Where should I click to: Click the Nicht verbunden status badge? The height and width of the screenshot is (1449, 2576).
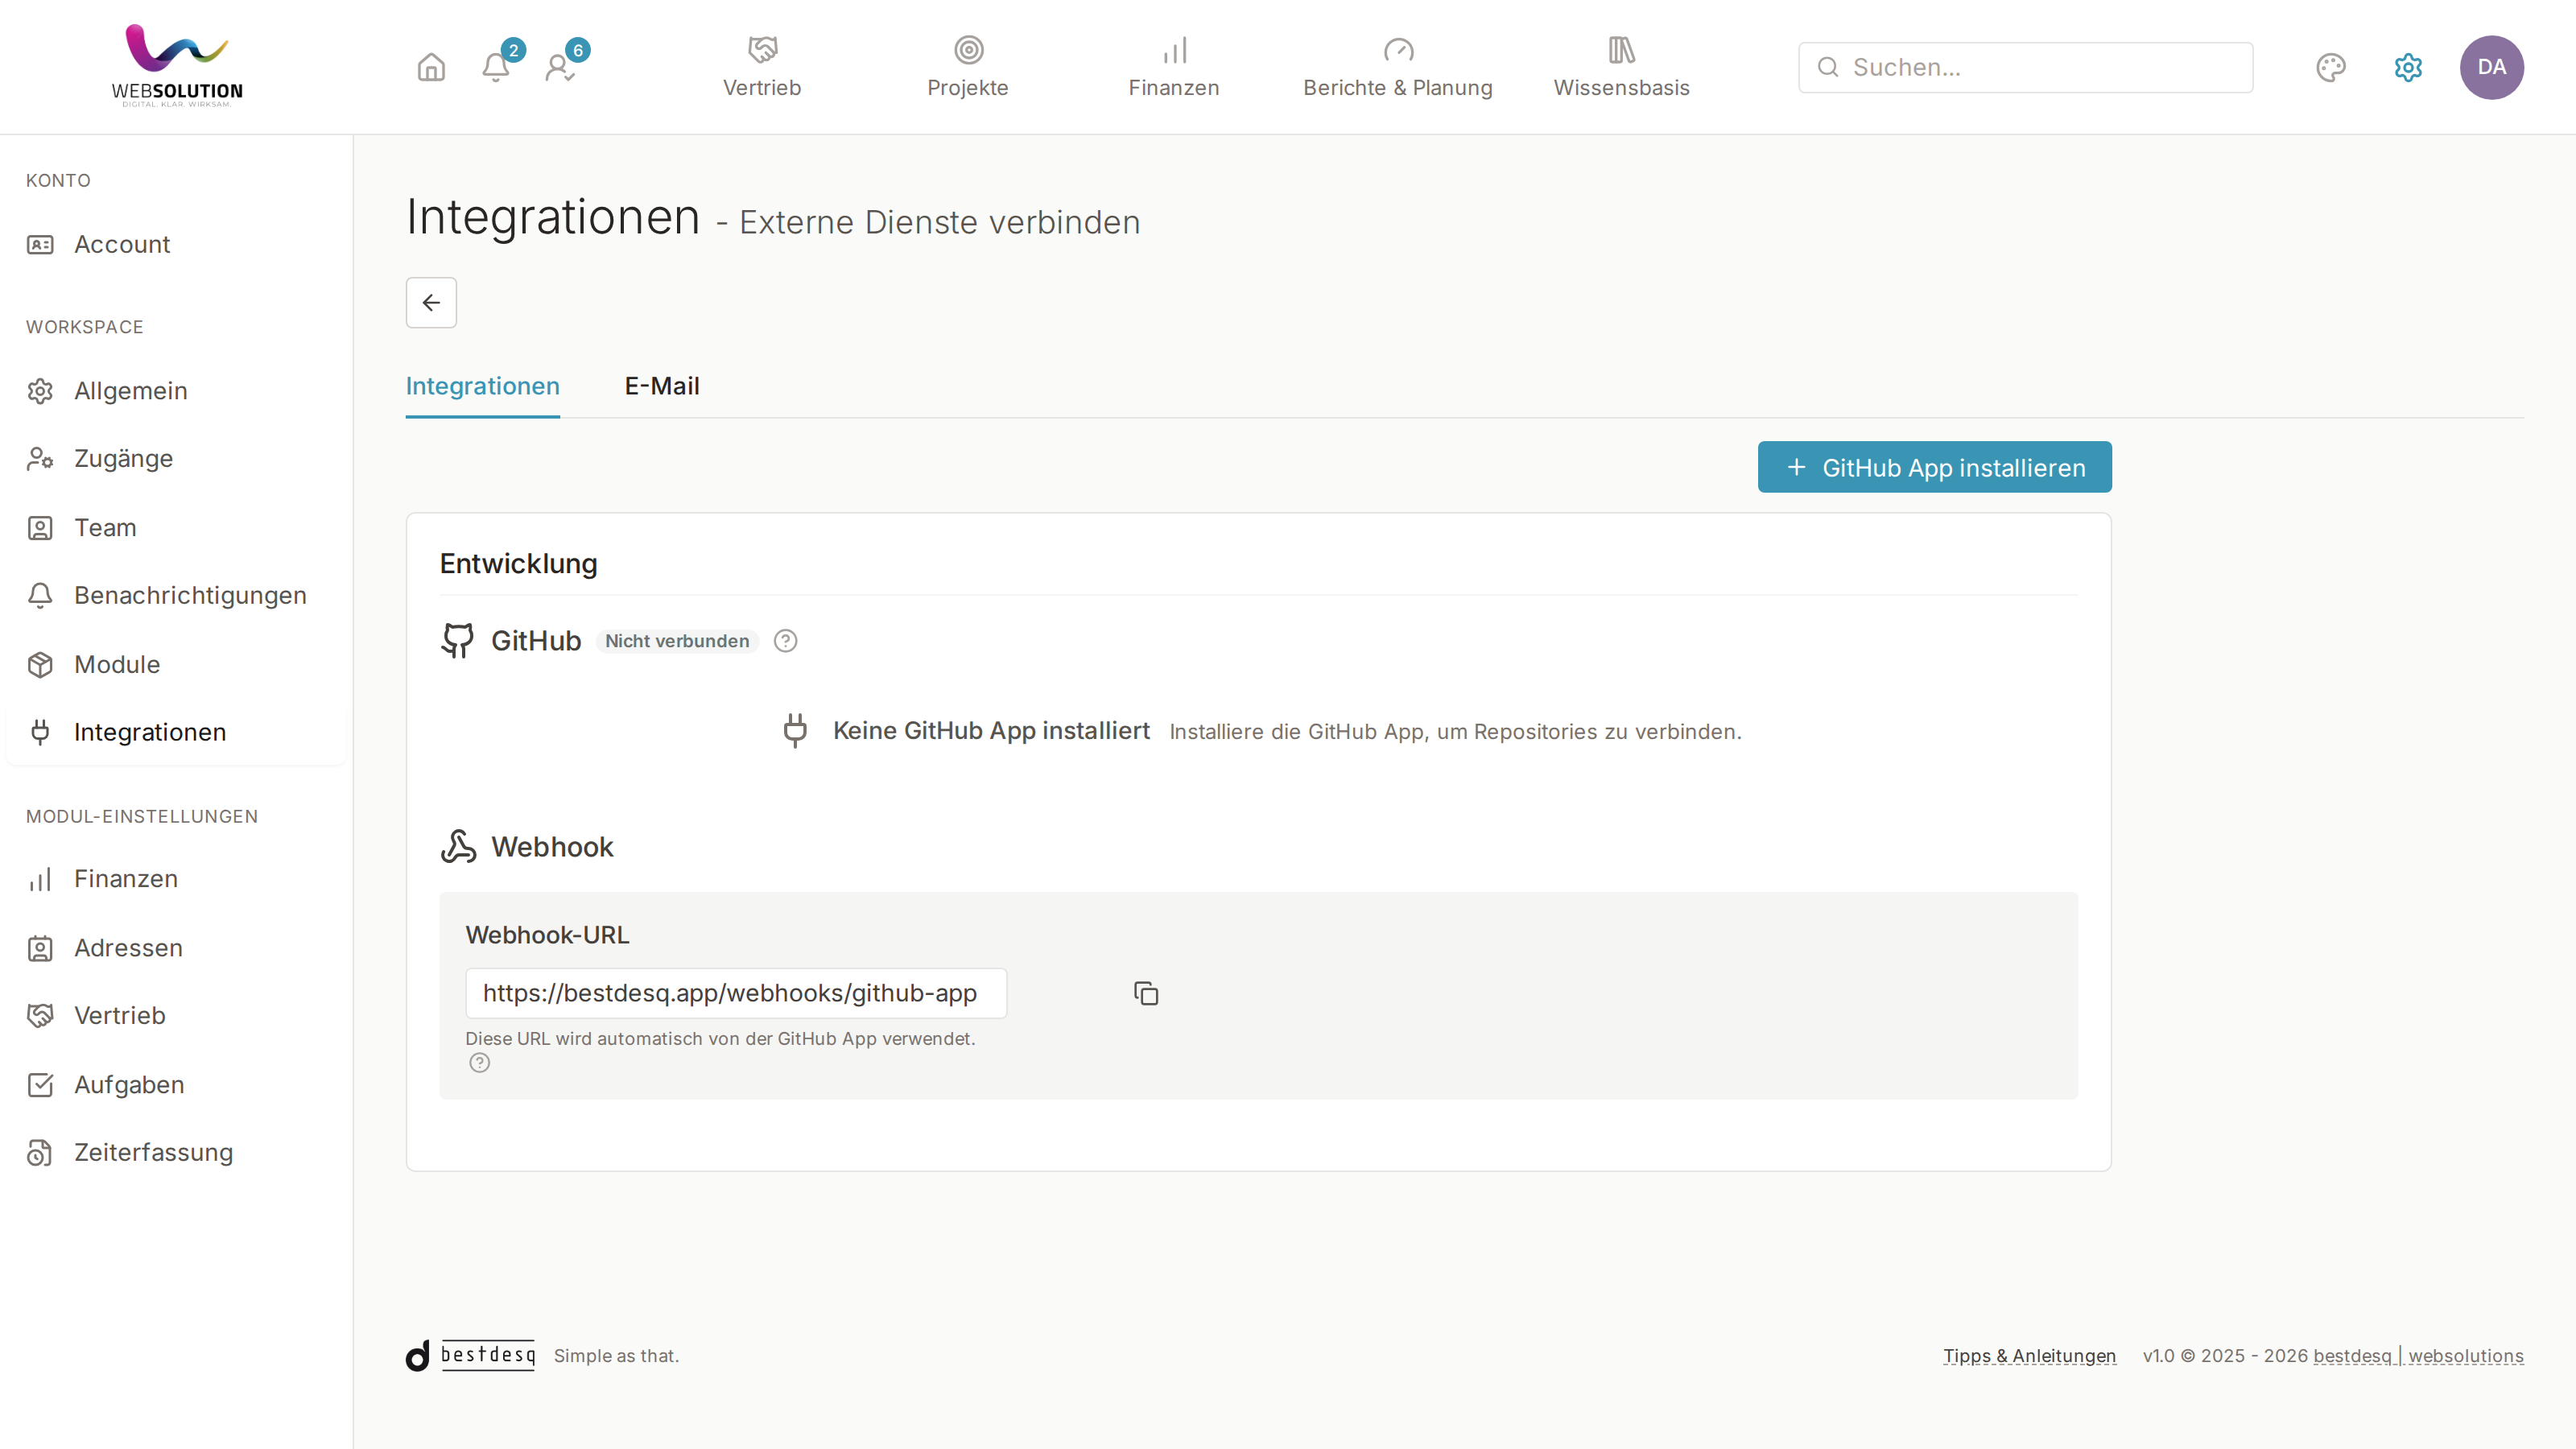tap(677, 641)
